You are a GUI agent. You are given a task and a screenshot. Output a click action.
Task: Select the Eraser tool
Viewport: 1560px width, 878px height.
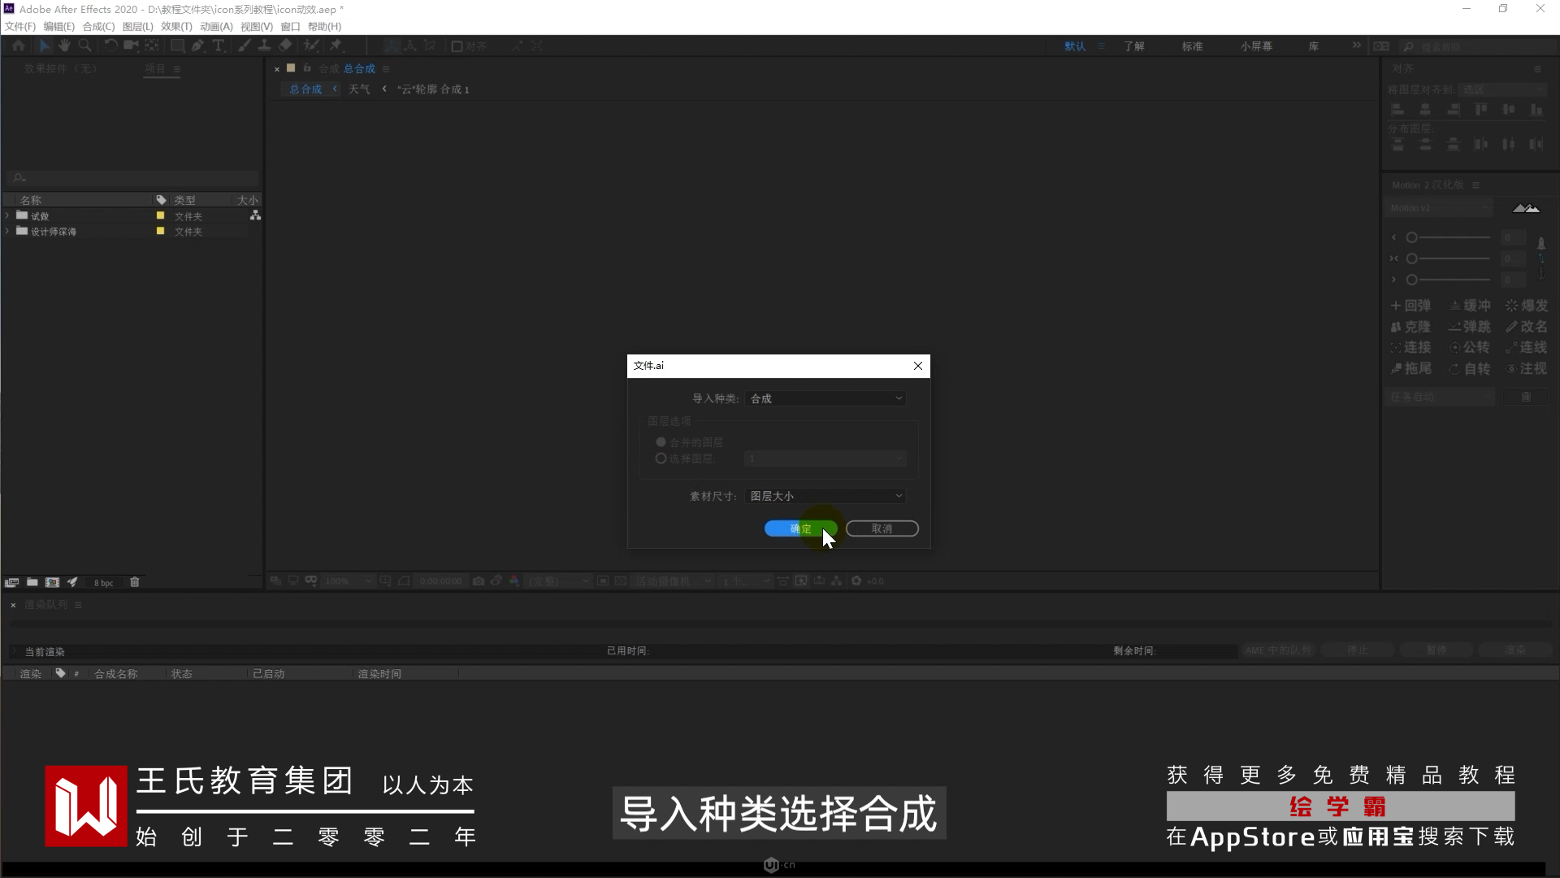[285, 46]
